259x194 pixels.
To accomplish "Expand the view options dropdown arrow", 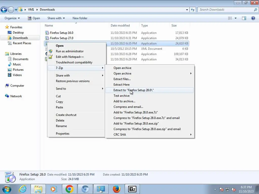I will tap(235, 18).
